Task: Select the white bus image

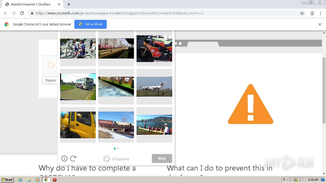Action: [78, 87]
